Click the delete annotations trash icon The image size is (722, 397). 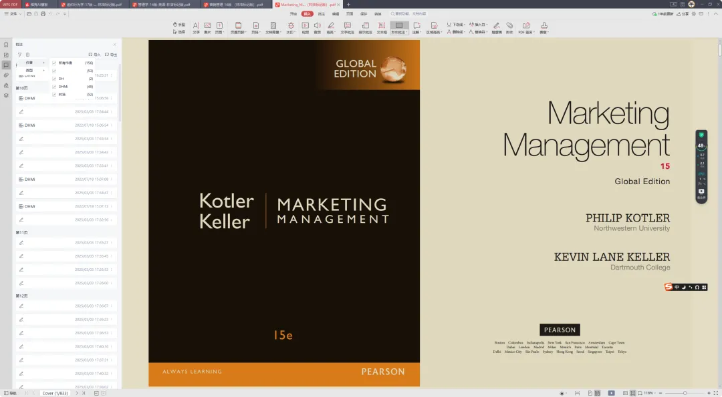[27, 54]
